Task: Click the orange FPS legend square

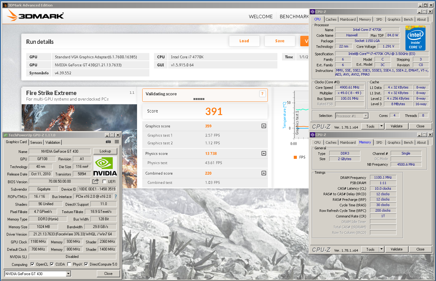Action: 295,157
